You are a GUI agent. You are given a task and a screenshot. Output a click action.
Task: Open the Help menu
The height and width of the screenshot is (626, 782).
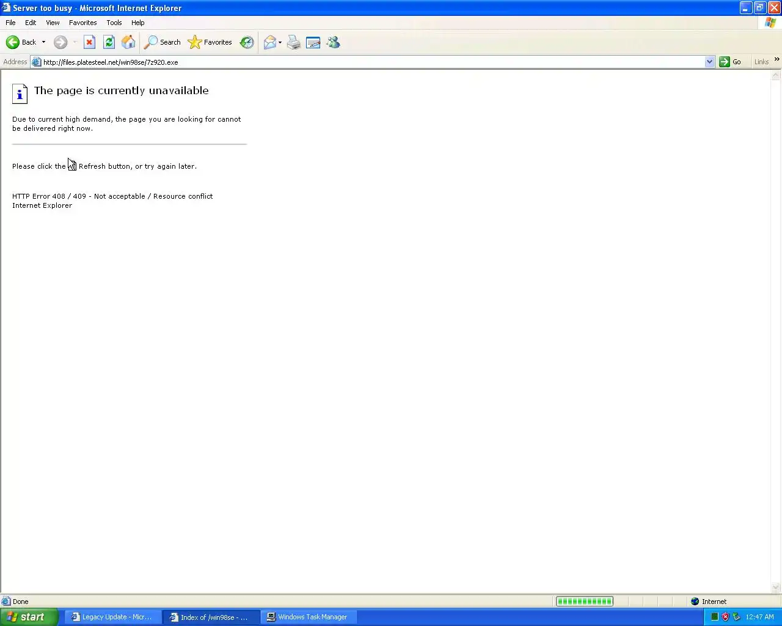pyautogui.click(x=138, y=23)
